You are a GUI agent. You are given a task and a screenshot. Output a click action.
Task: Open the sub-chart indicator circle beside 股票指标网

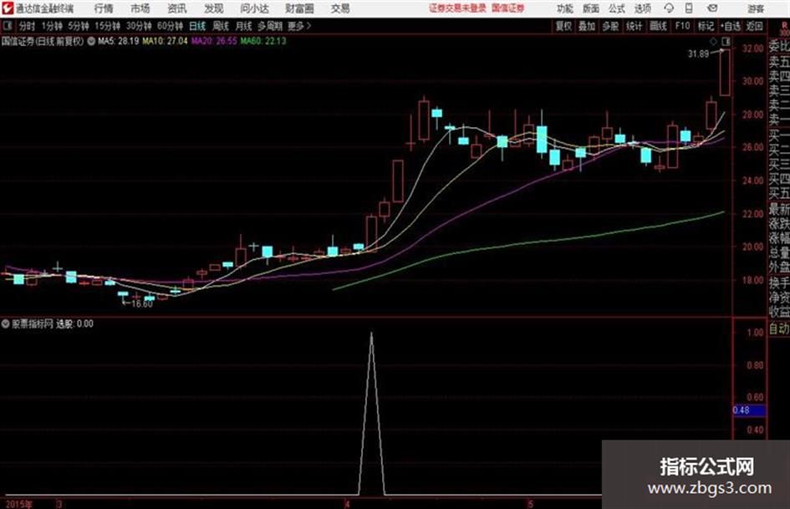pos(6,324)
